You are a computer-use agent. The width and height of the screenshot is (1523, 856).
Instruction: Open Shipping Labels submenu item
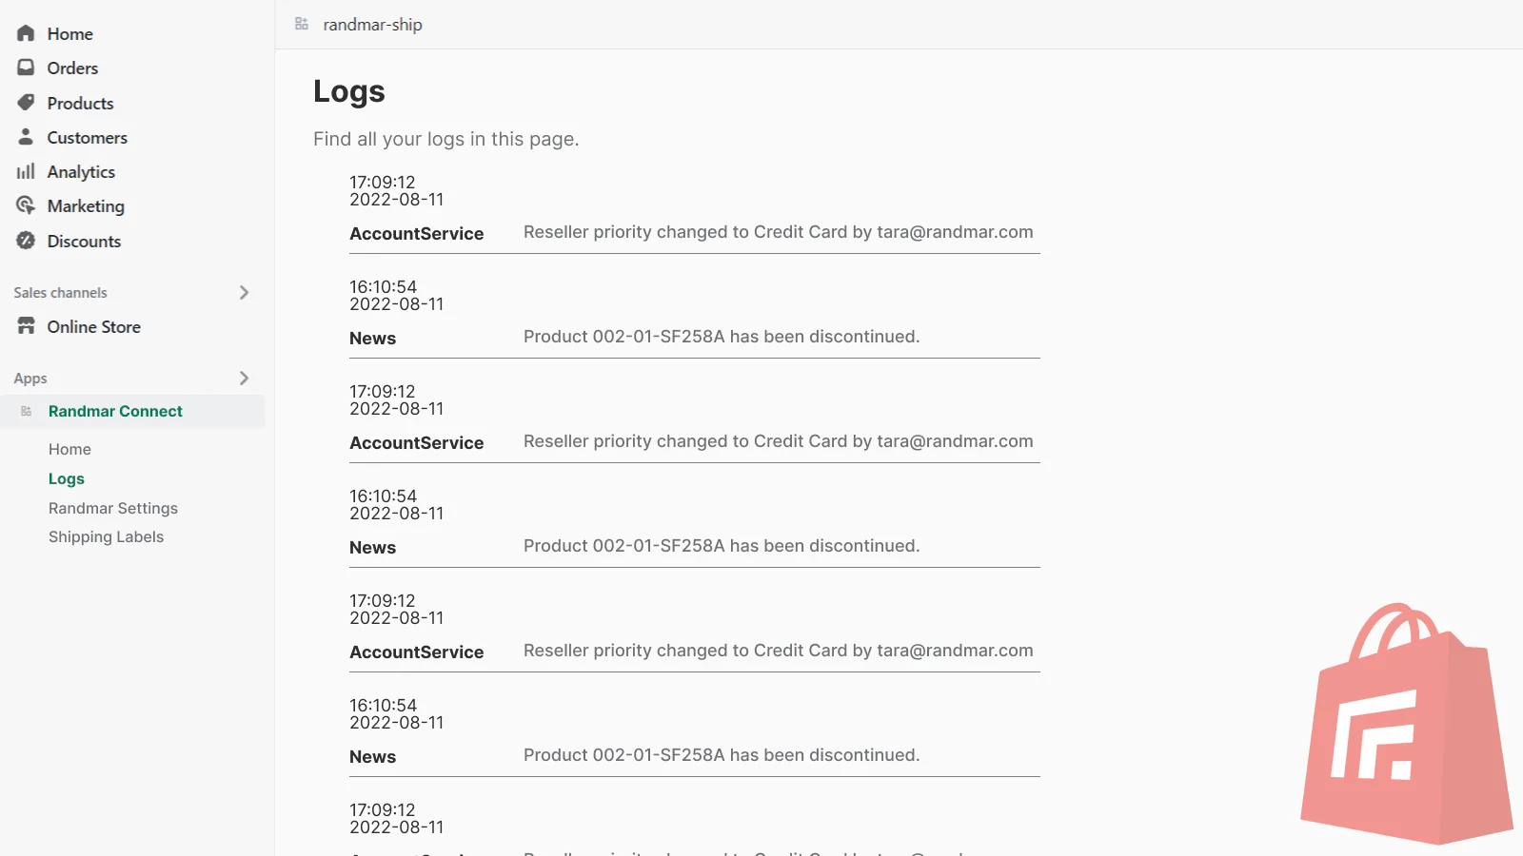(x=106, y=536)
